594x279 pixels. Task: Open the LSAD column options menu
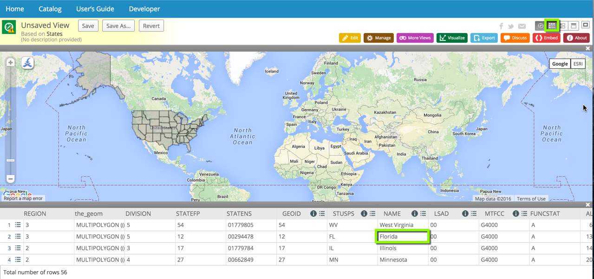click(474, 214)
